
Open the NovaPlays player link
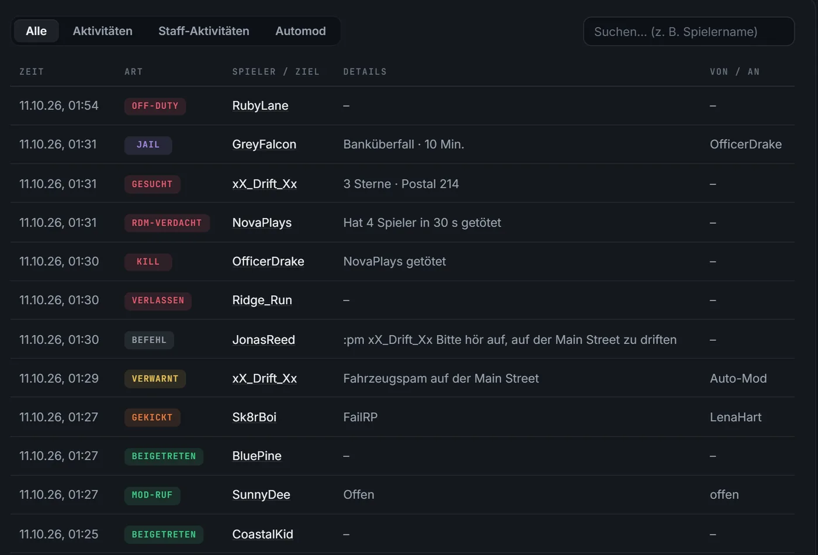click(x=262, y=223)
